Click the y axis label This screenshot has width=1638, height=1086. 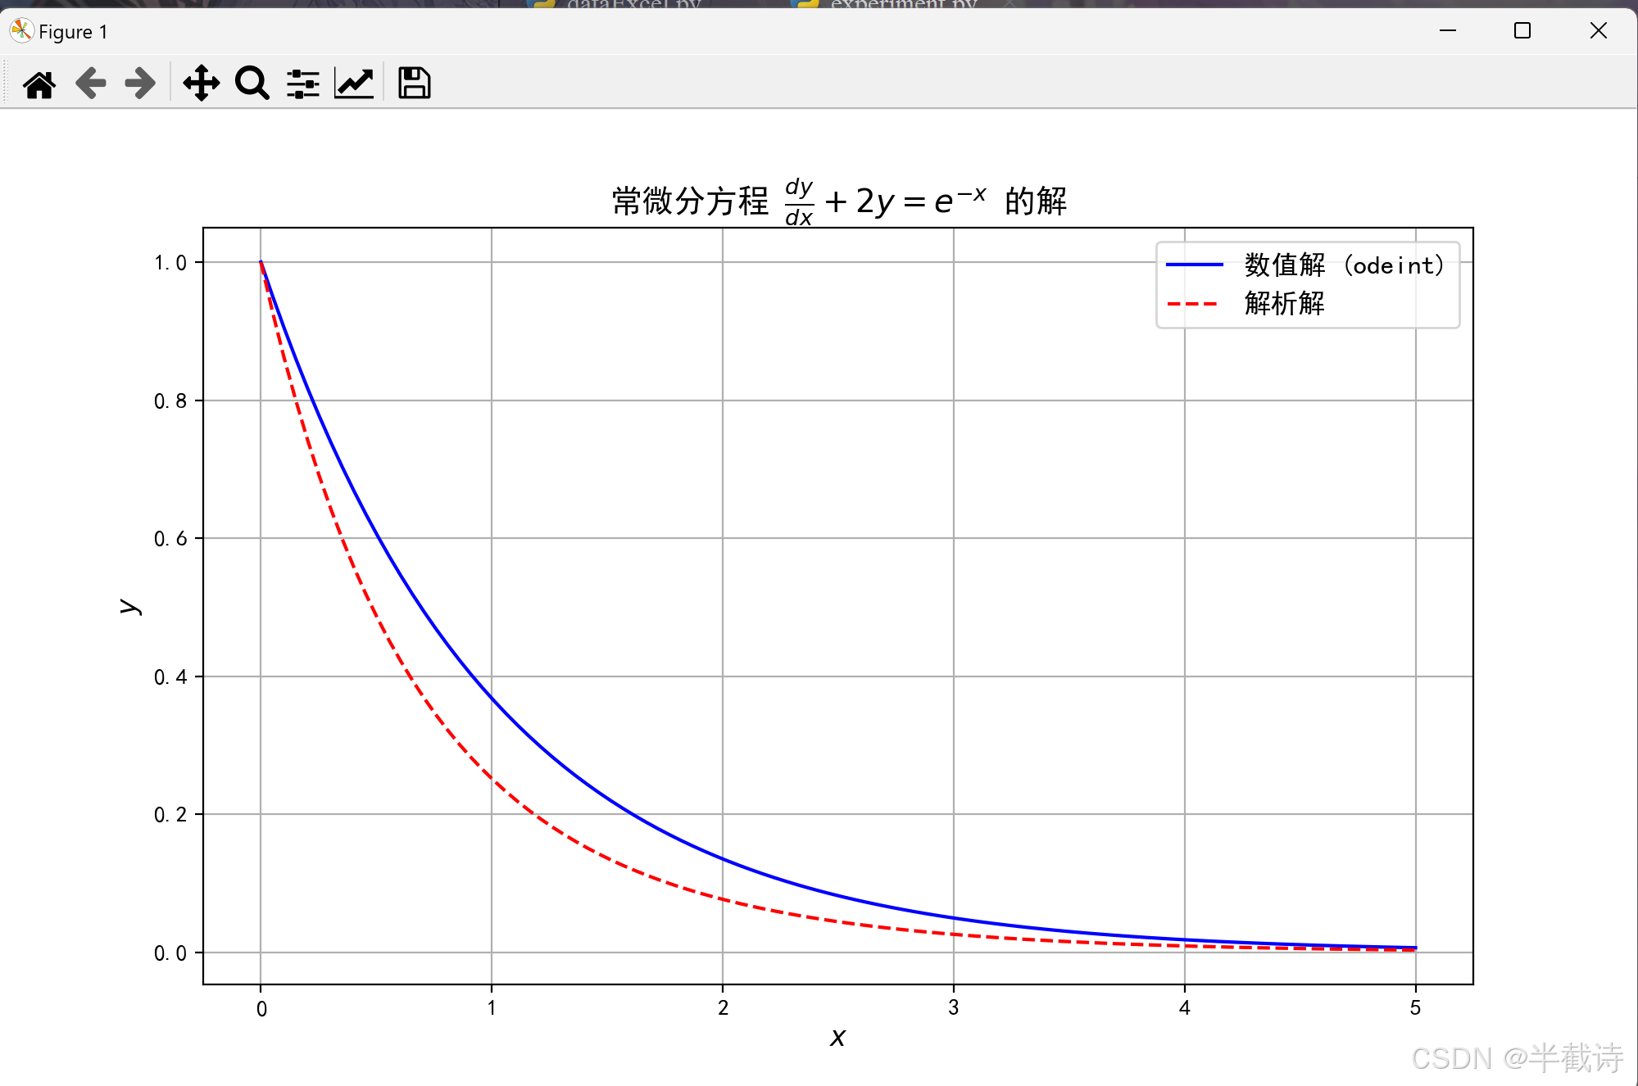point(129,606)
